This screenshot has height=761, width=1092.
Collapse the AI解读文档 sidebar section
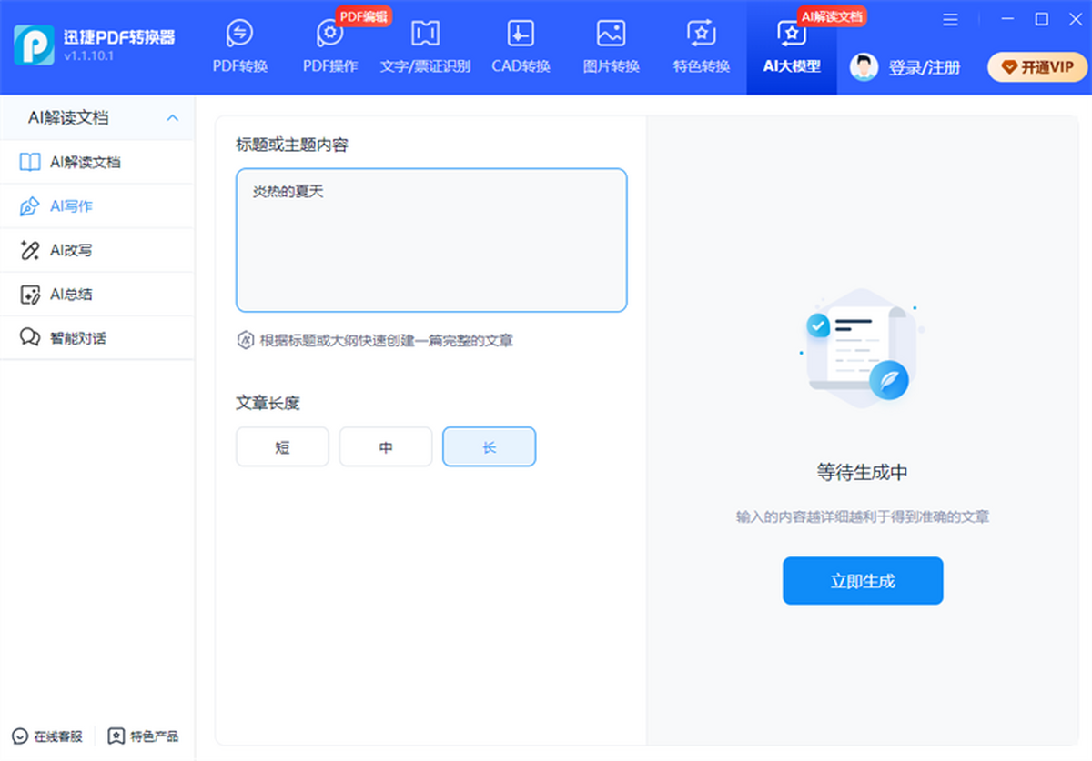pos(172,118)
